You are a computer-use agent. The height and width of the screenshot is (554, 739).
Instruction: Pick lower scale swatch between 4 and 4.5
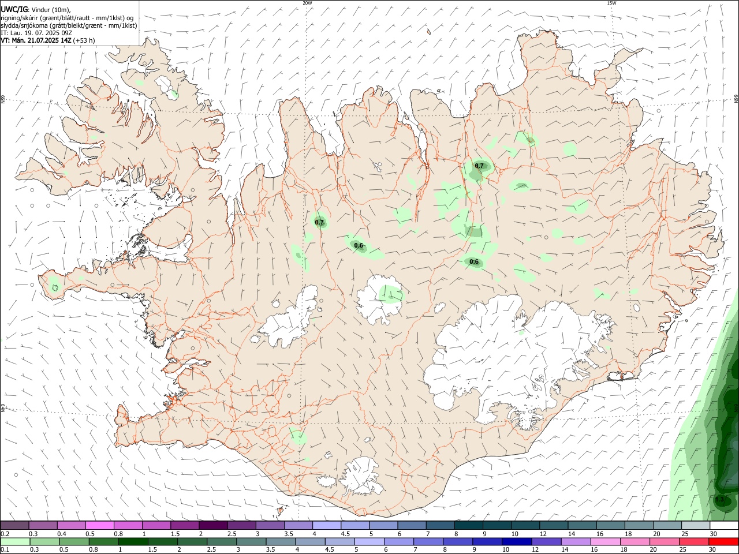click(311, 541)
